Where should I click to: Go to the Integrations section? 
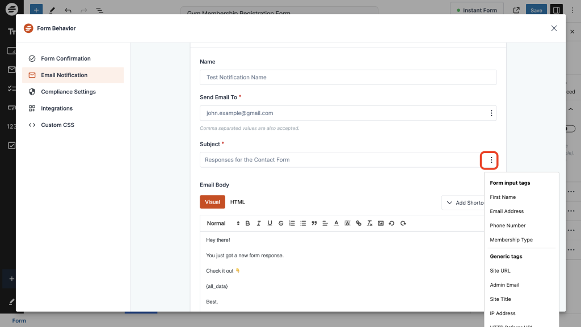(57, 108)
